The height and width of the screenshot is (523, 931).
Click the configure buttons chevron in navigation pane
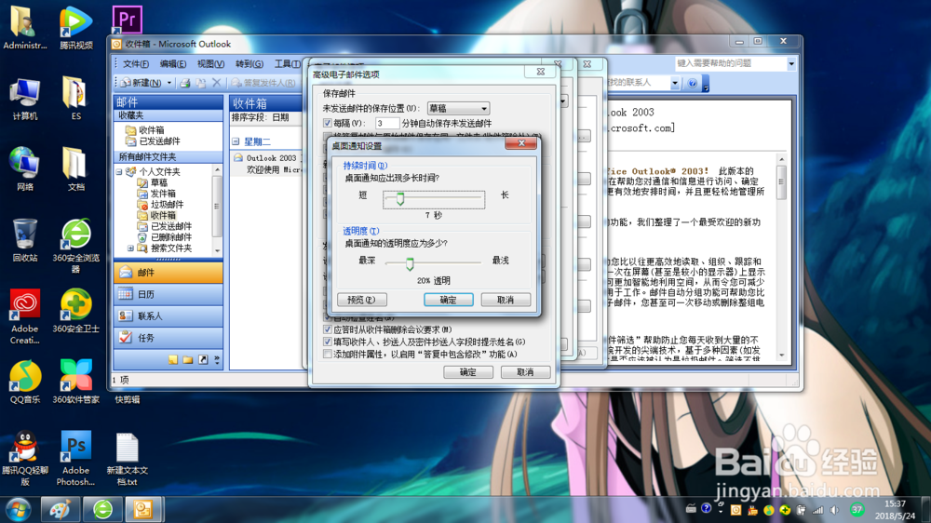pyautogui.click(x=217, y=360)
